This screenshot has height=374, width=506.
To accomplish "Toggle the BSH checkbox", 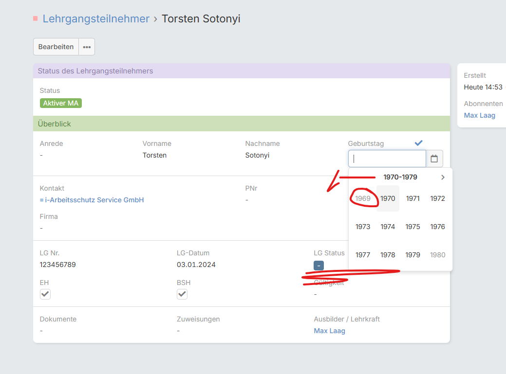I will click(182, 294).
